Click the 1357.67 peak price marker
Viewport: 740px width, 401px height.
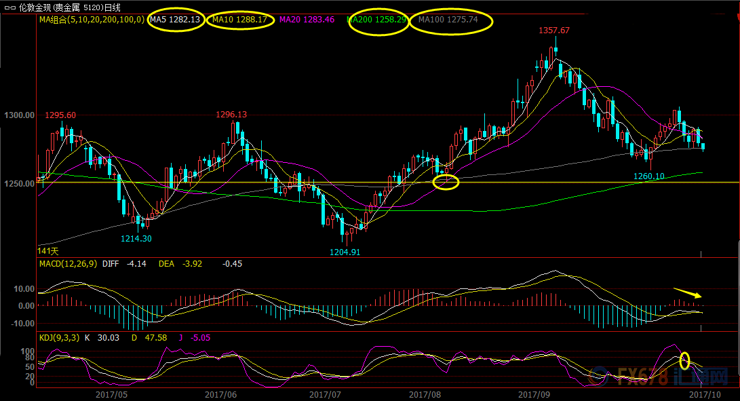point(553,31)
